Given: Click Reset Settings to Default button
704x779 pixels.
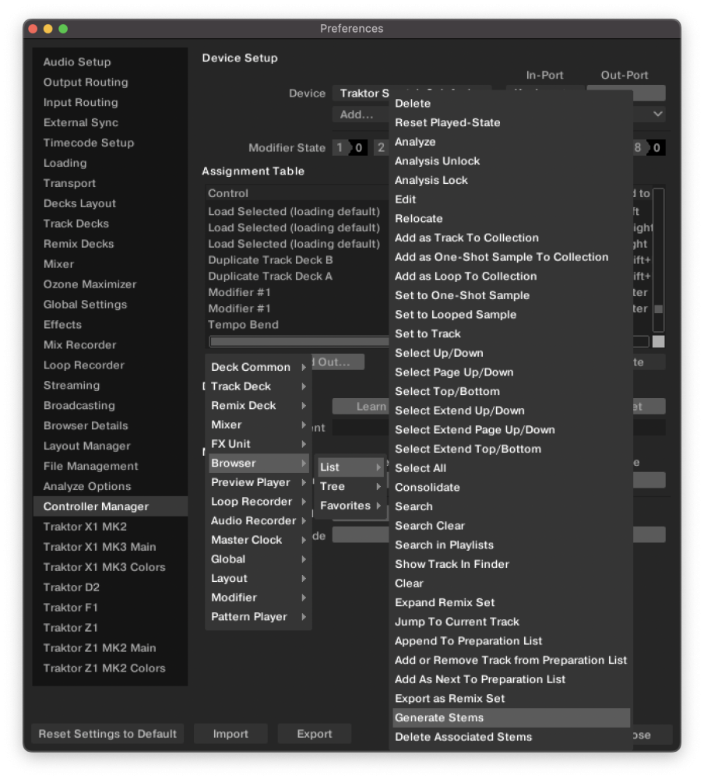Looking at the screenshot, I should pyautogui.click(x=107, y=734).
